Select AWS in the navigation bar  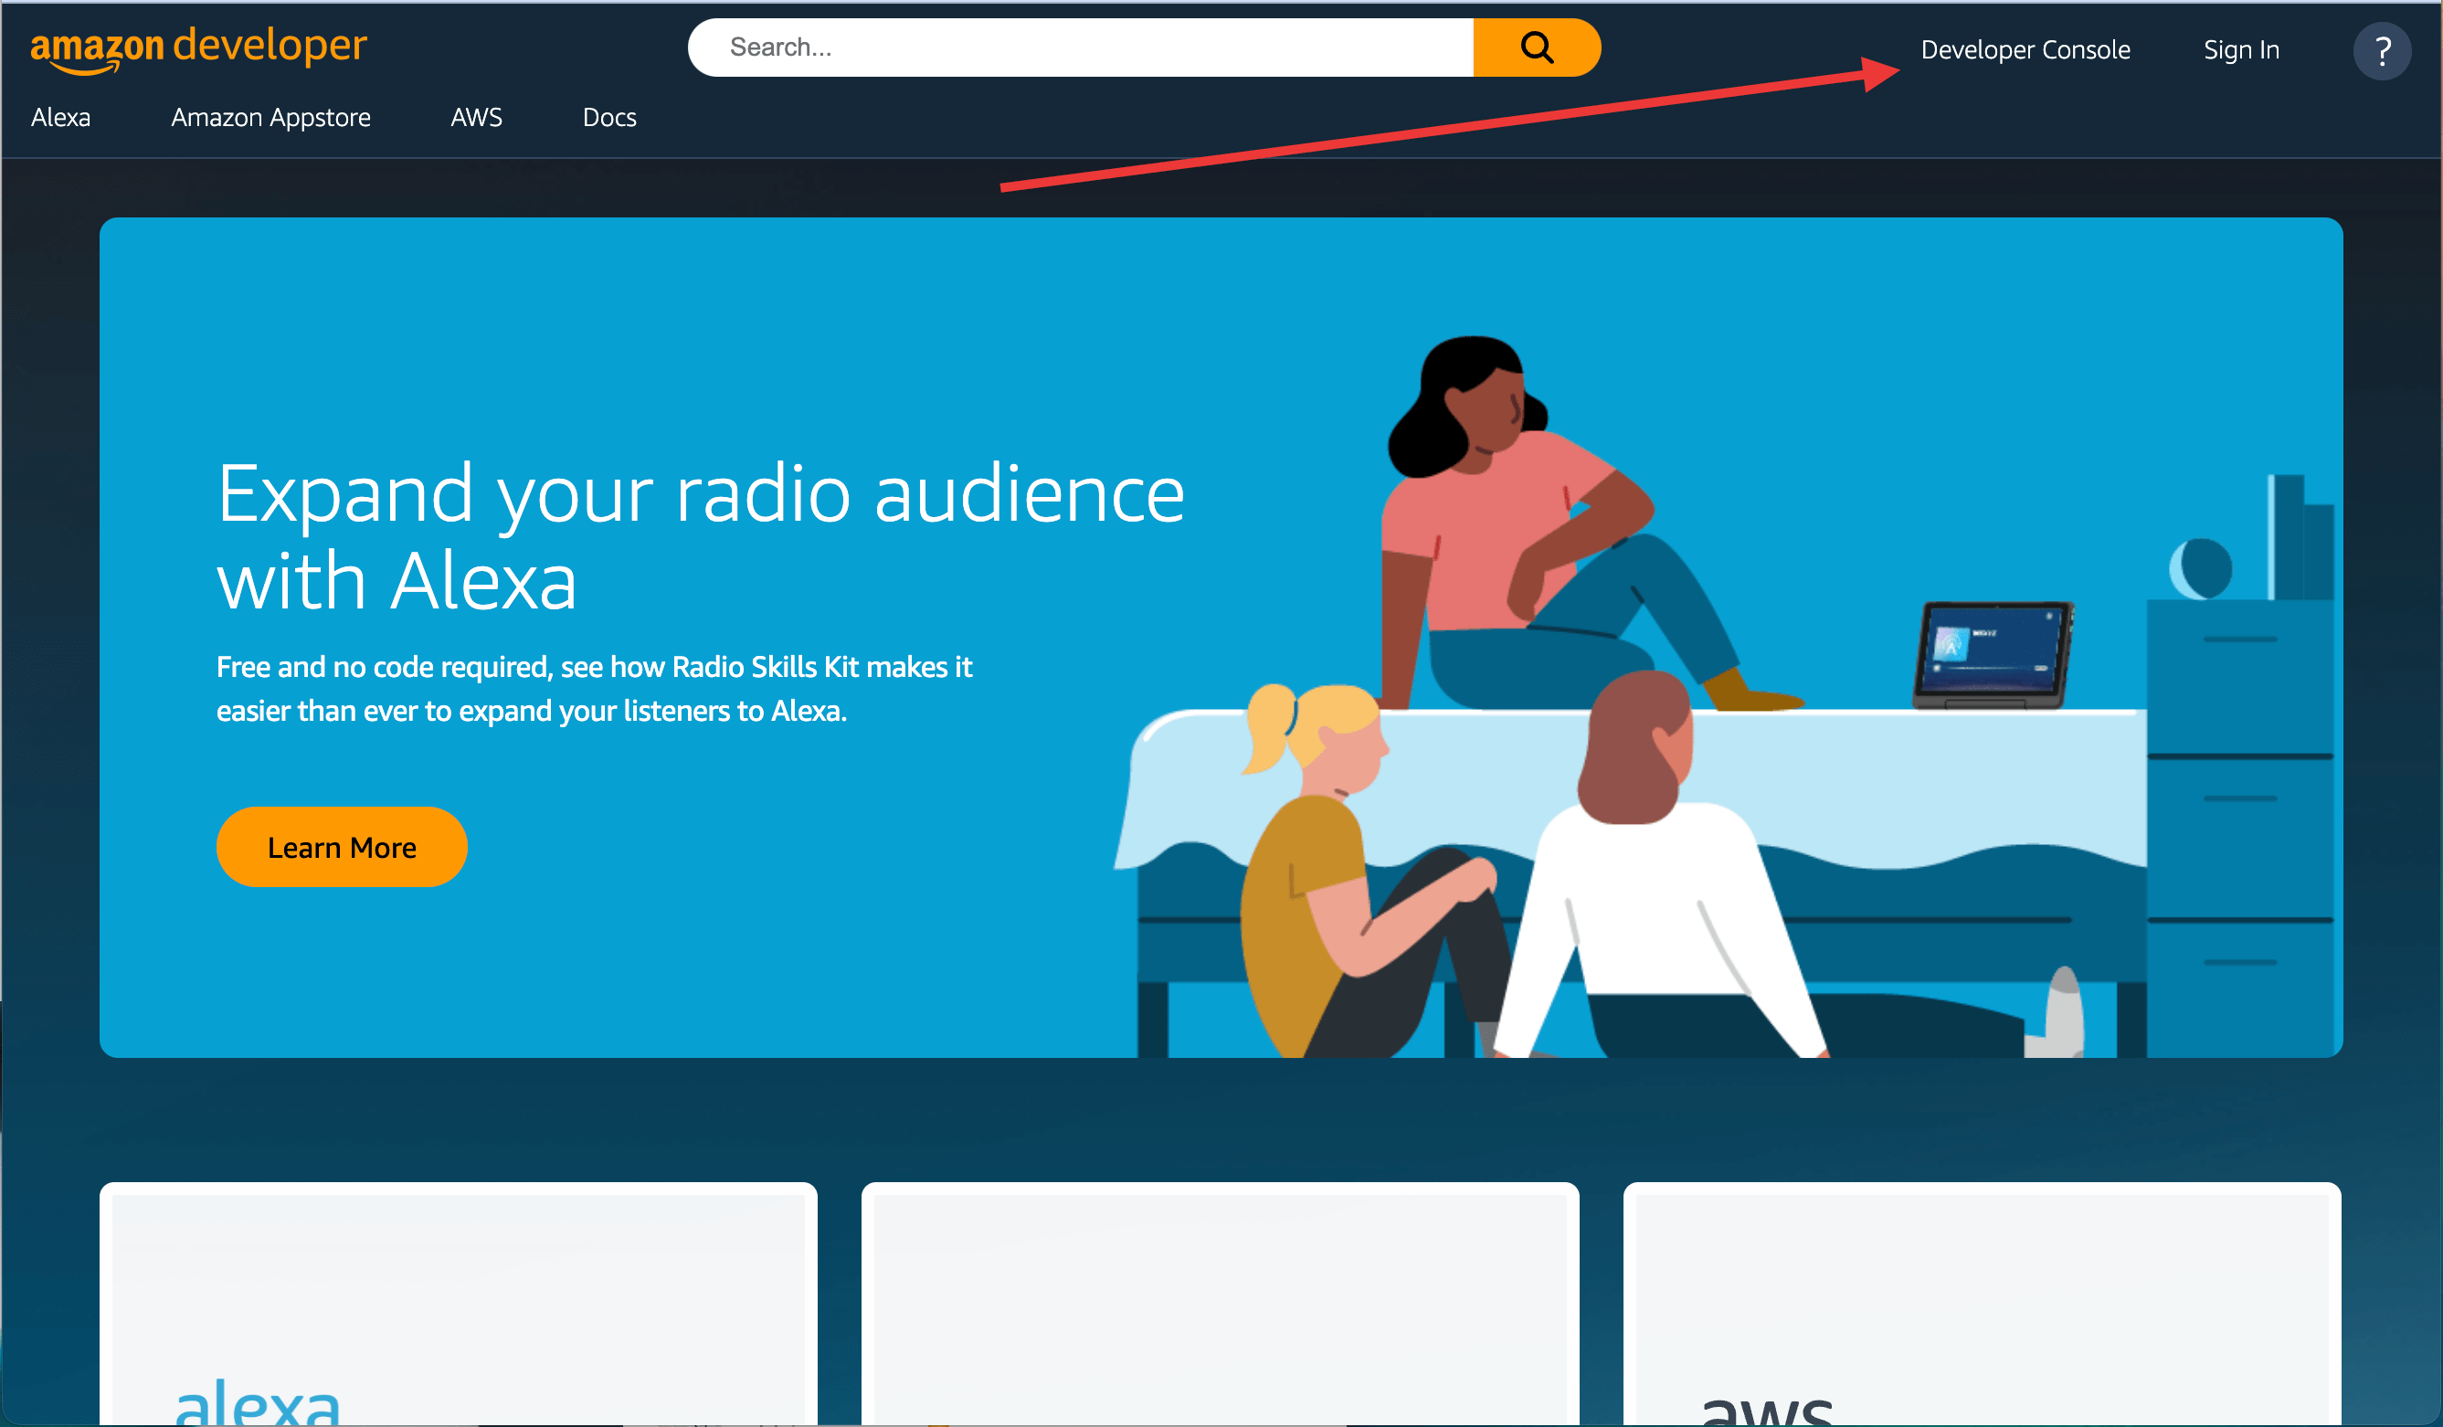coord(476,117)
